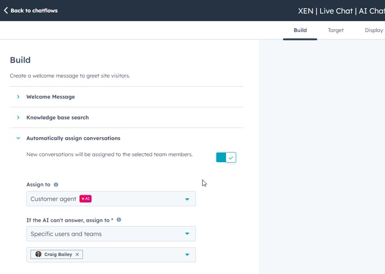Open the Specific users and teams dropdown
Image resolution: width=385 pixels, height=274 pixels.
(x=111, y=234)
